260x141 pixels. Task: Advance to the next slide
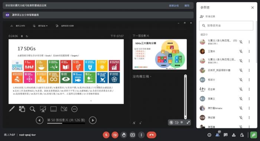point(93,120)
